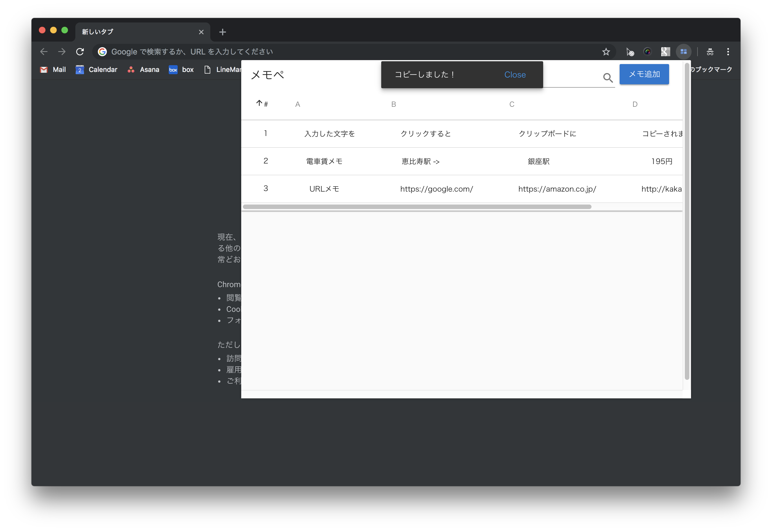
Task: Reload the page with refresh icon
Action: pos(80,52)
